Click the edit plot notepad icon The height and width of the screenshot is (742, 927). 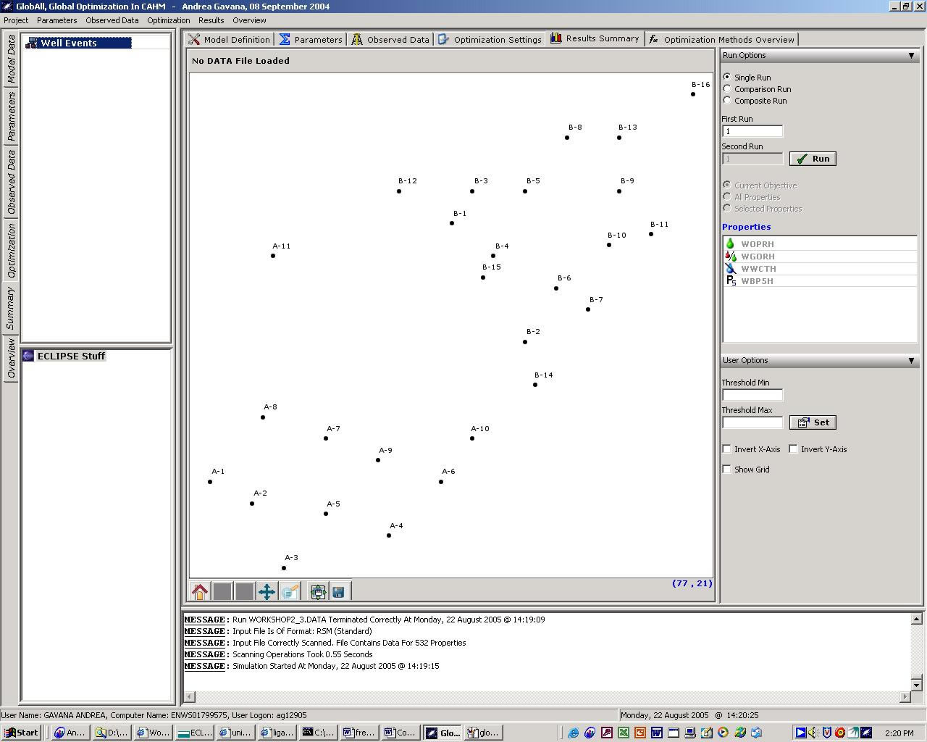point(290,592)
